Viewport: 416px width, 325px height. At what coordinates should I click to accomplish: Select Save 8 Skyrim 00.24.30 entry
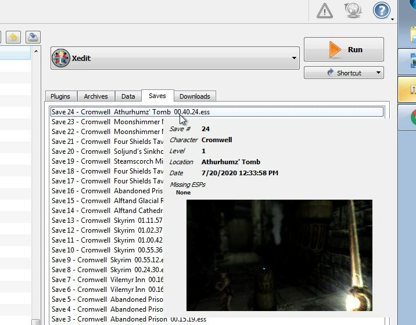click(x=107, y=270)
